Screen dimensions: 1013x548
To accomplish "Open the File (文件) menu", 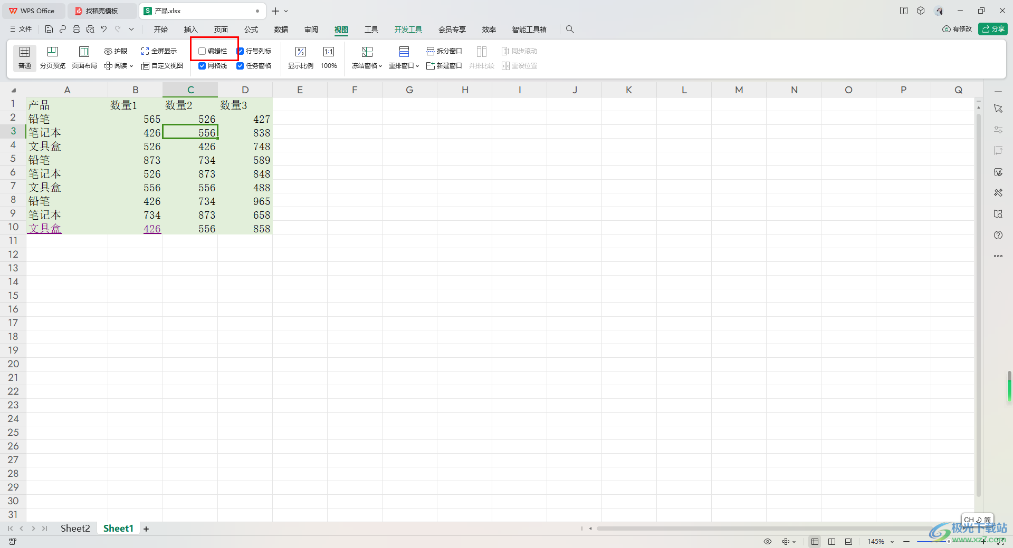I will click(x=21, y=30).
